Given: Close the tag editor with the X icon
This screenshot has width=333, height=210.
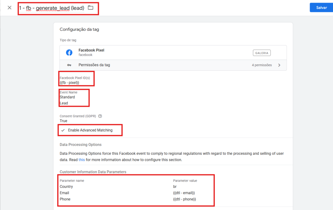Looking at the screenshot, I should (9, 8).
